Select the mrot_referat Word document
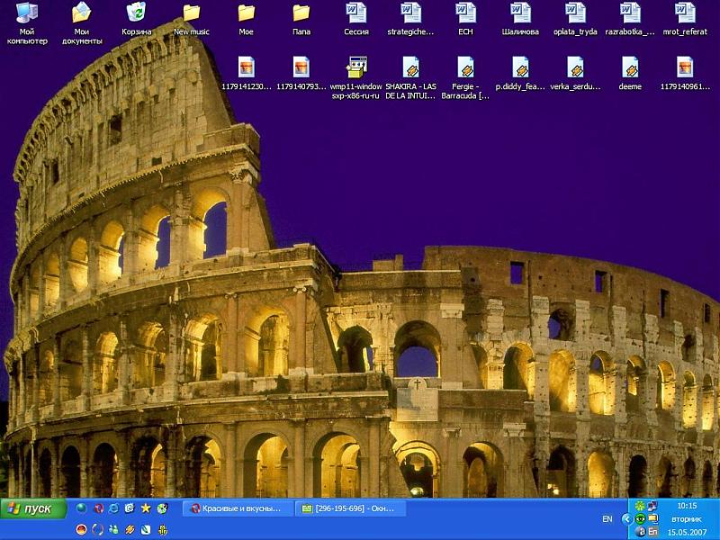The image size is (720, 540). coord(685,13)
